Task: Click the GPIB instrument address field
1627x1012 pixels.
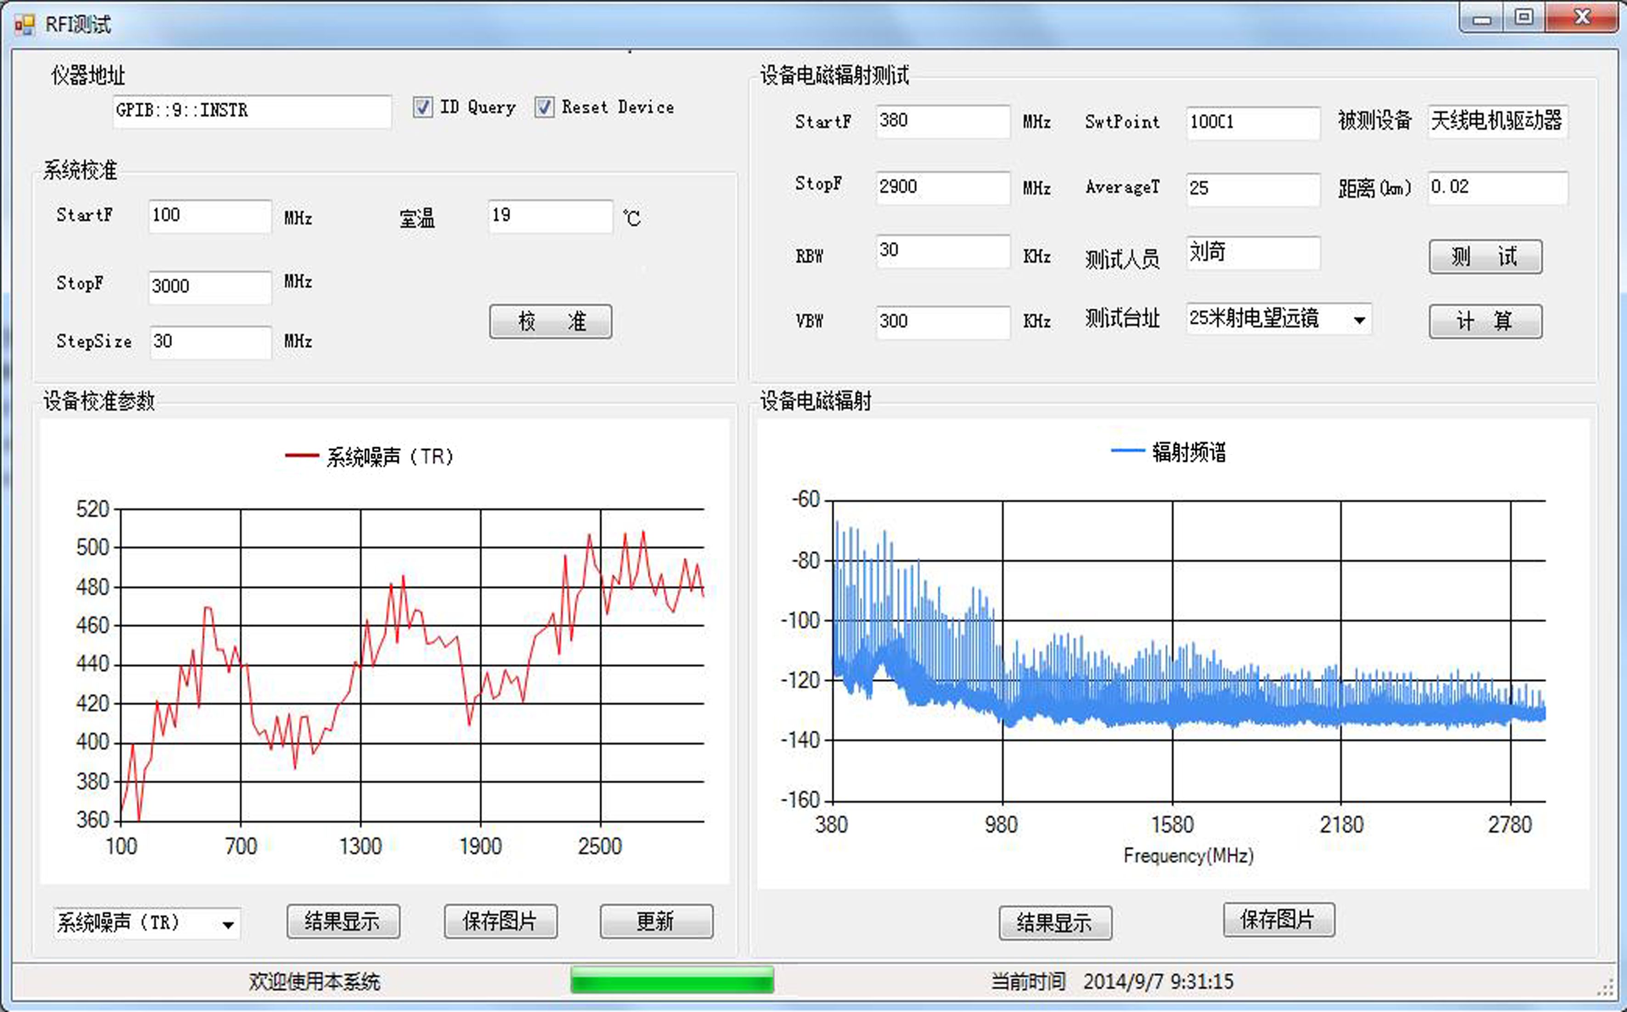Action: pyautogui.click(x=251, y=111)
